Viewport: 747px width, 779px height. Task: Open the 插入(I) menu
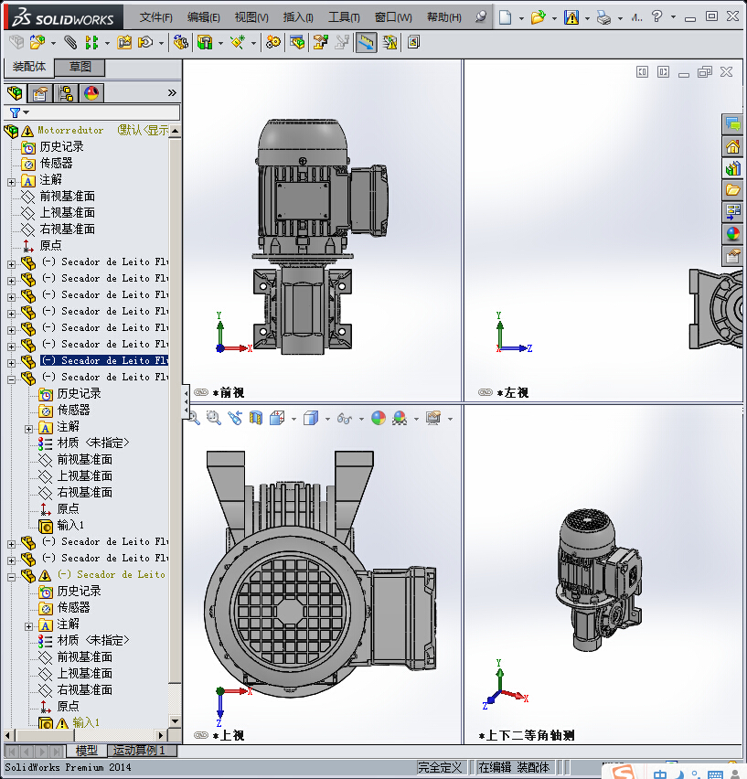pos(298,17)
